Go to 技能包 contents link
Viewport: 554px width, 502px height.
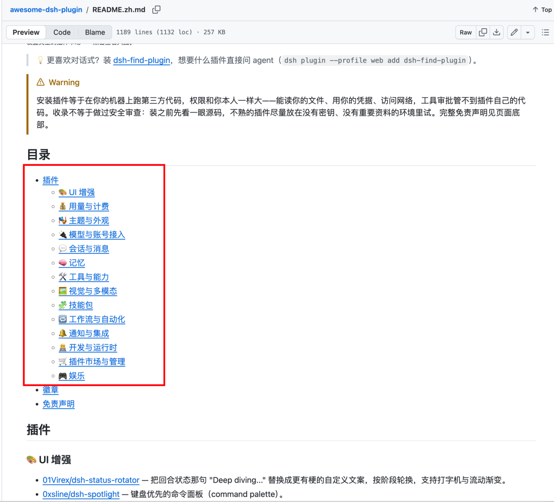click(x=75, y=305)
